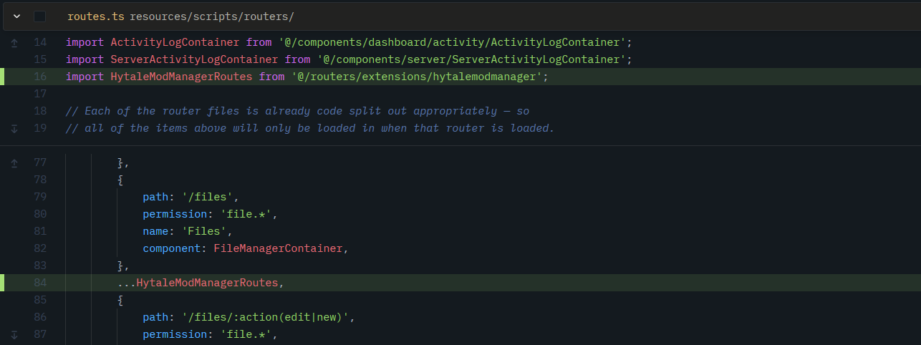Click the ServerActivityLogContainer import name

[194, 59]
